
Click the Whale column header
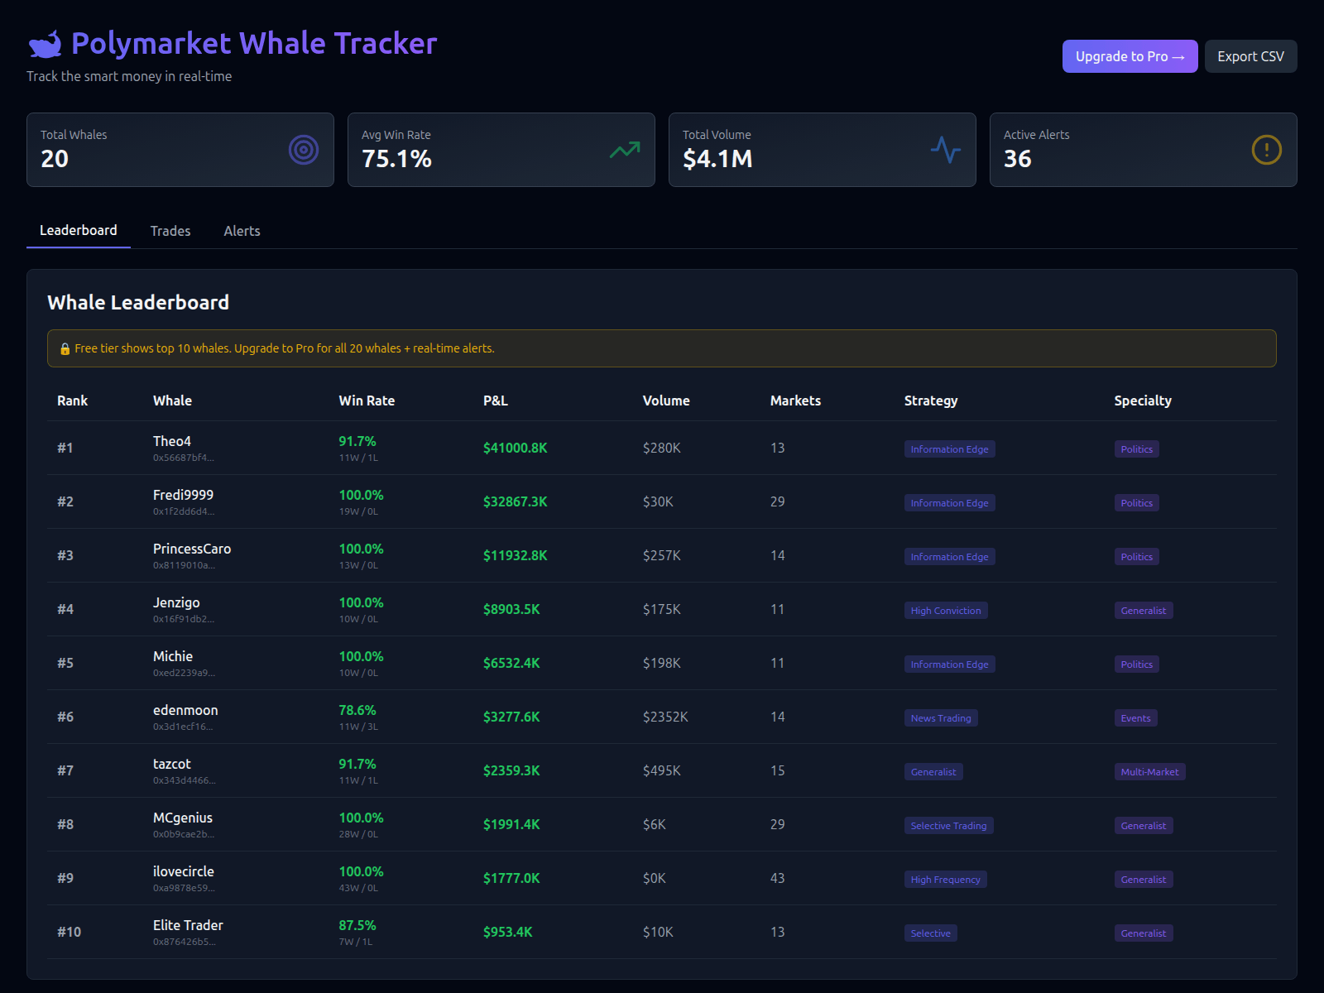coord(172,401)
